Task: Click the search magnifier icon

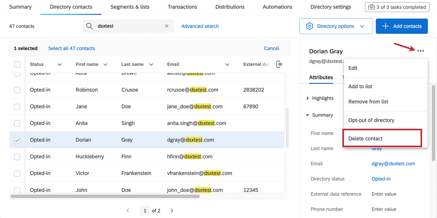Action: pyautogui.click(x=89, y=26)
